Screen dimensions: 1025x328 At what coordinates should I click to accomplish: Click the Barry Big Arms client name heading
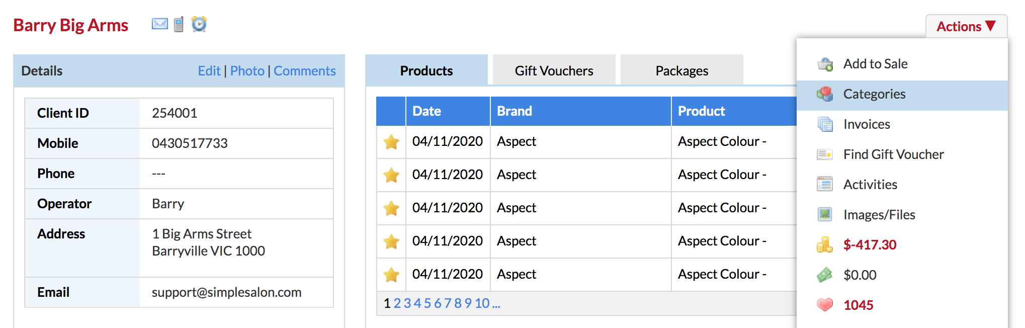[70, 25]
